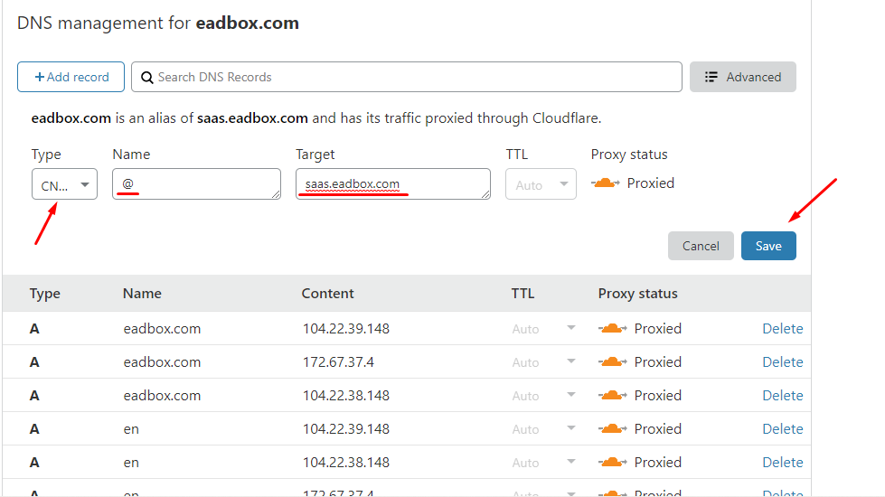
Task: Click the list icon inside Advanced button
Action: (x=711, y=77)
